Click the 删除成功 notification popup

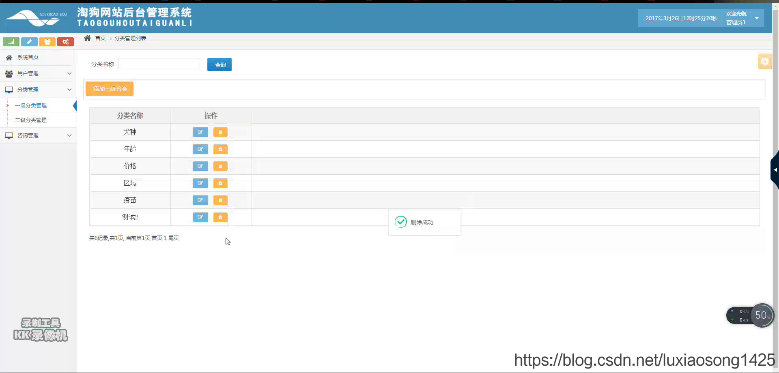click(x=425, y=222)
